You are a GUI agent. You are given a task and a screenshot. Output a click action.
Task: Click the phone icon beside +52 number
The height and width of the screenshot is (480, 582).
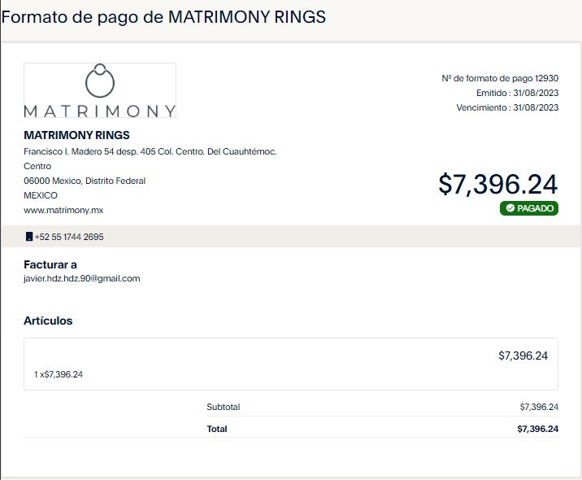tap(29, 237)
